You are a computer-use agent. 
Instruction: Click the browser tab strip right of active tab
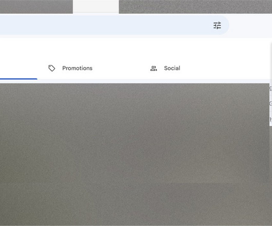click(x=196, y=7)
